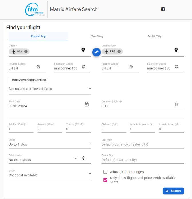The width and height of the screenshot is (192, 199).
Task: Click the Hide Advanced Controls button
Action: click(29, 80)
